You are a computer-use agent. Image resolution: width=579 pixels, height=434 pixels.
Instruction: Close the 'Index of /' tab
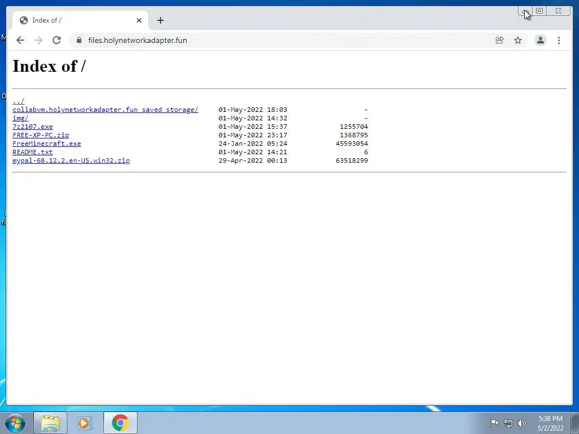(x=139, y=20)
